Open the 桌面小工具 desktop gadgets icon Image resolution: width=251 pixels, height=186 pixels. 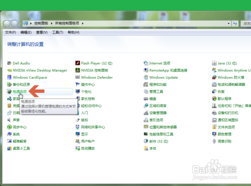(x=10, y=148)
